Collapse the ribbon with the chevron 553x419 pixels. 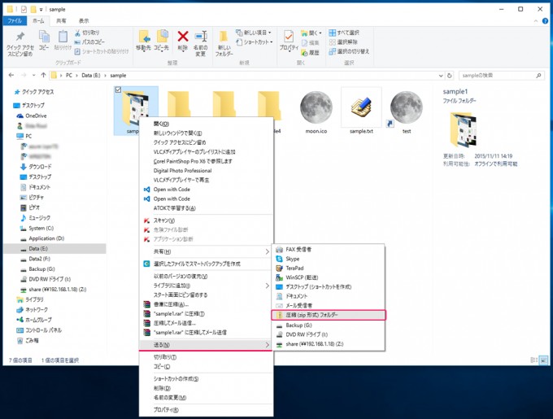tap(535, 21)
